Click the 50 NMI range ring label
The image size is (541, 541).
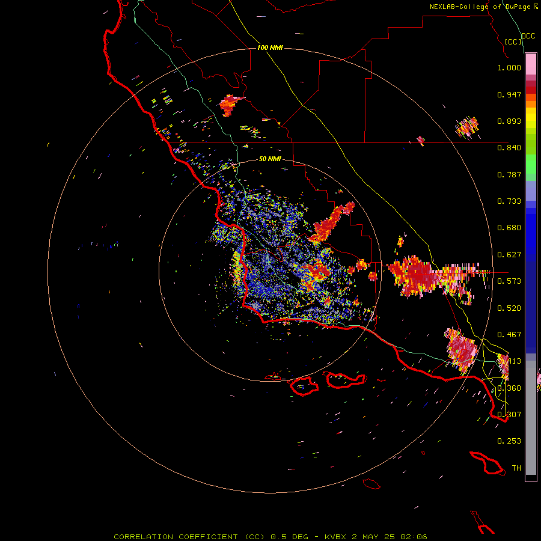270,159
